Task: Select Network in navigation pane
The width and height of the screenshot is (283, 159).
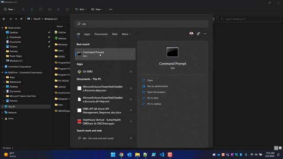Action: tap(12, 113)
